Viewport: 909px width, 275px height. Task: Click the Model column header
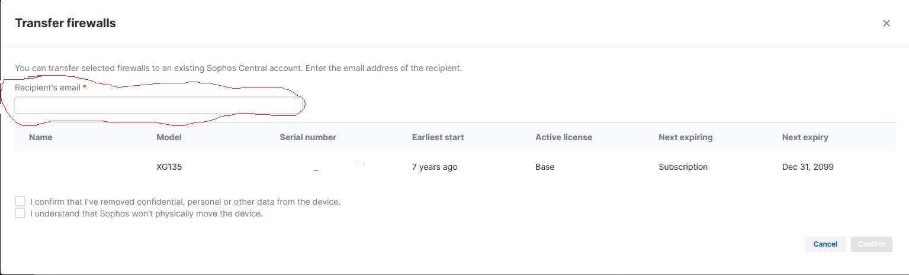(169, 137)
